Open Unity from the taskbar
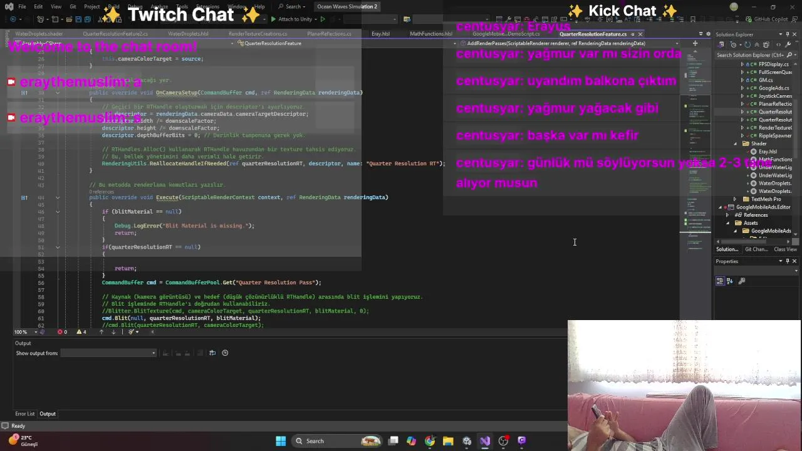Image resolution: width=802 pixels, height=451 pixels. click(x=467, y=441)
